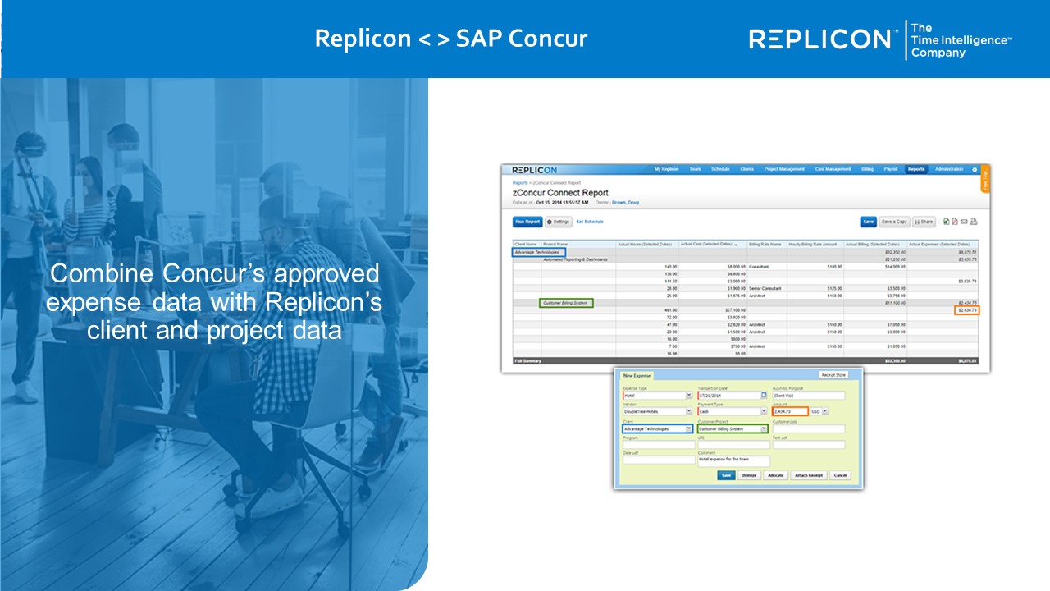Open the Payroll menu

(891, 169)
